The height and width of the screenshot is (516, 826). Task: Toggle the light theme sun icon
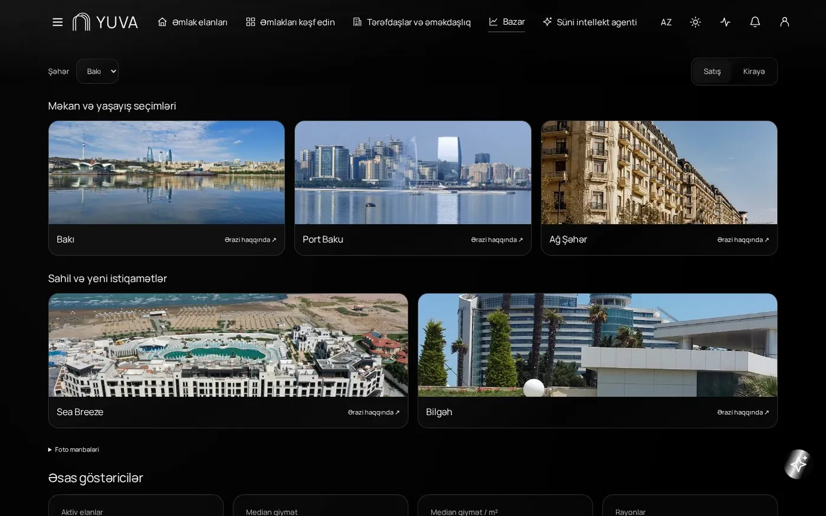click(x=696, y=22)
